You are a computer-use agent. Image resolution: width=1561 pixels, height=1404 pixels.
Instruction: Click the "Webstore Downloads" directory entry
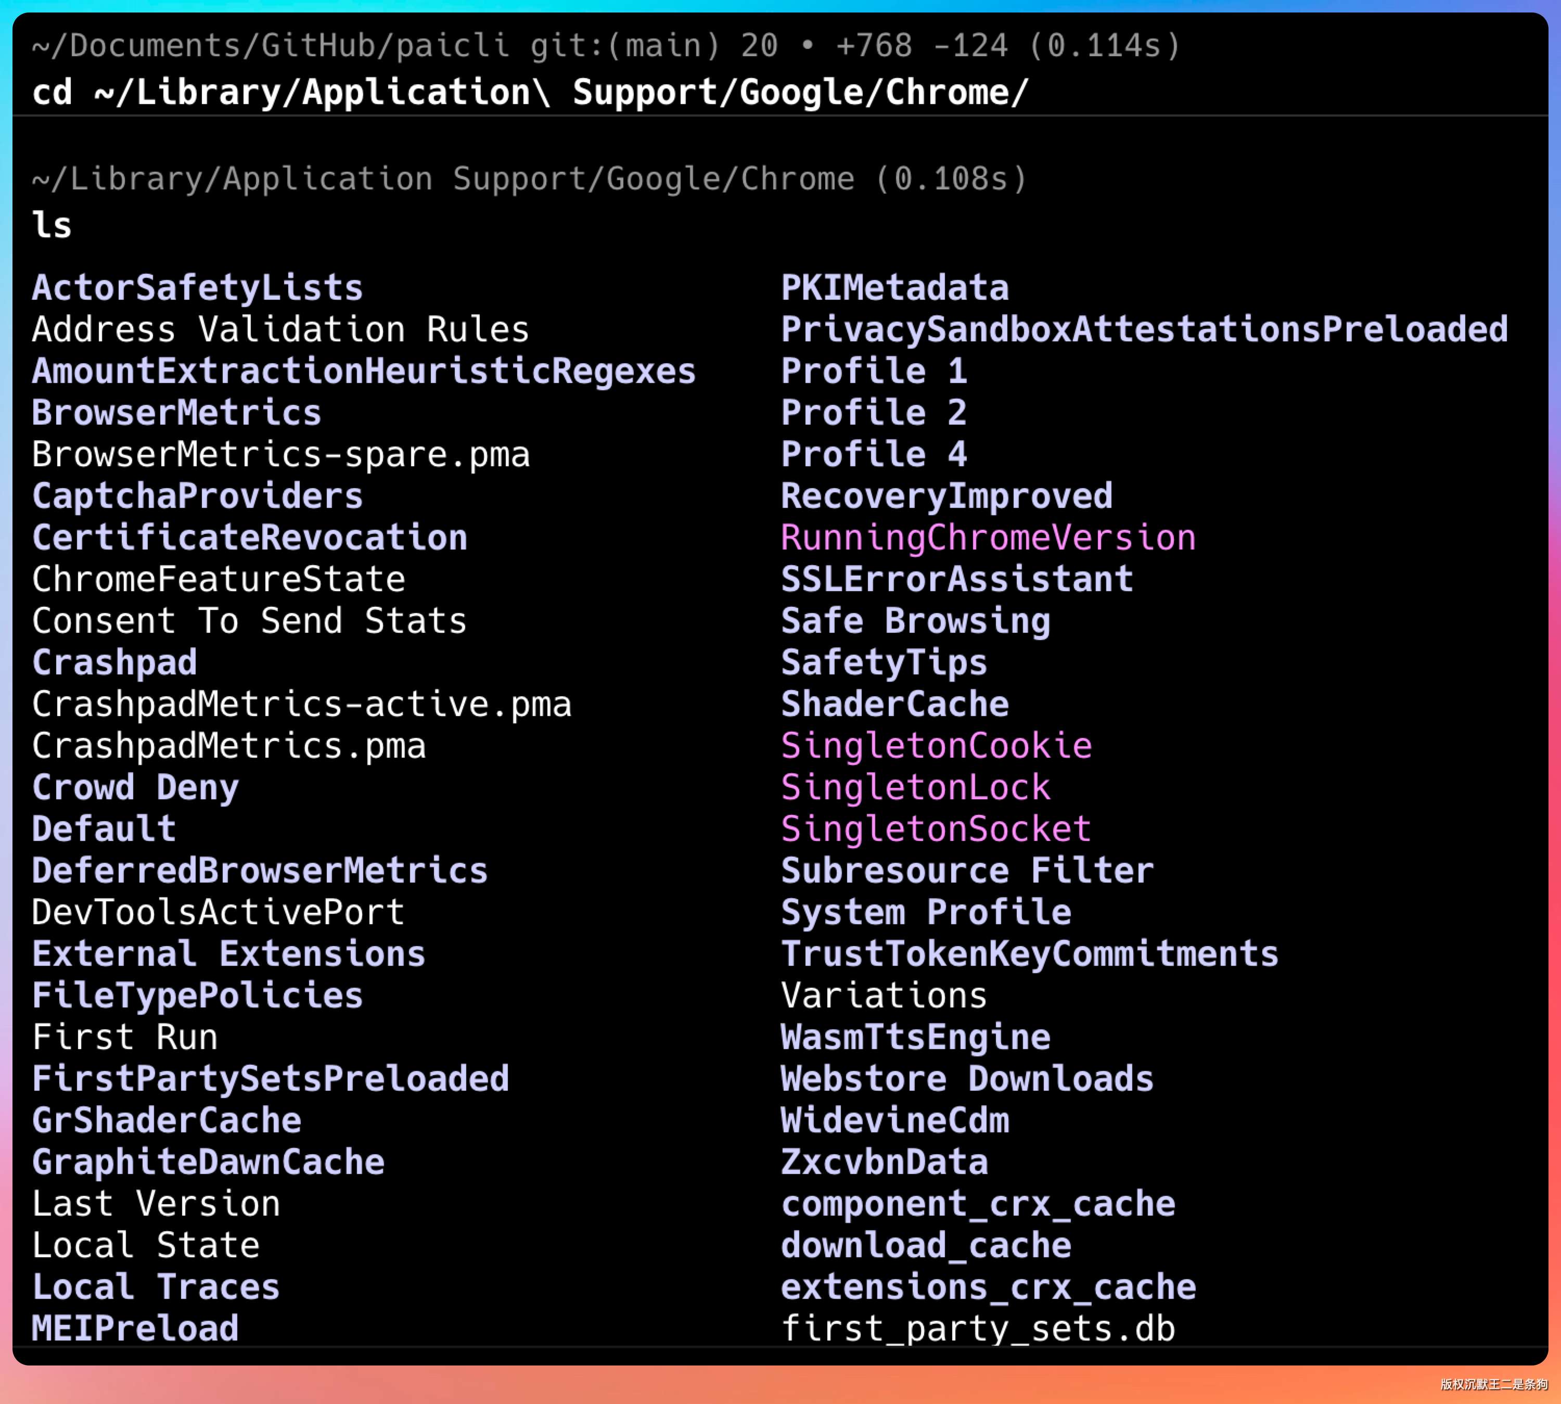968,1079
